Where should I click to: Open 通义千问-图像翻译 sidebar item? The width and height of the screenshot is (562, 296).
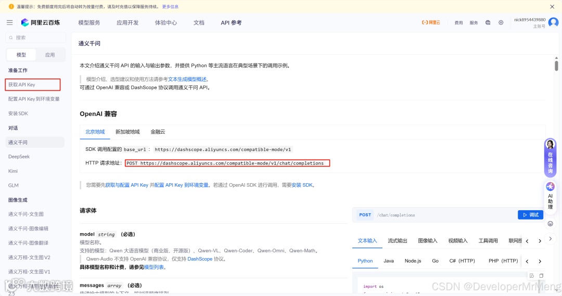[x=28, y=242]
